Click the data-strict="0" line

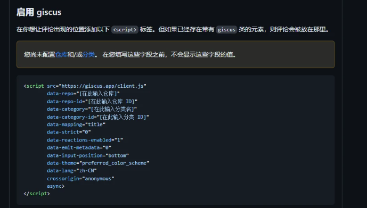pyautogui.click(x=69, y=132)
